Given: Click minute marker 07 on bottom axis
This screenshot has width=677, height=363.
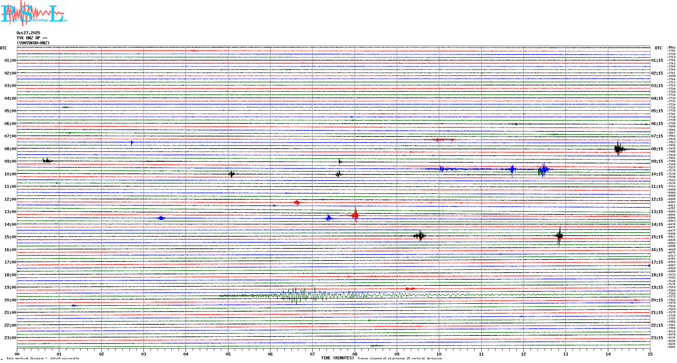Looking at the screenshot, I should coord(312,354).
